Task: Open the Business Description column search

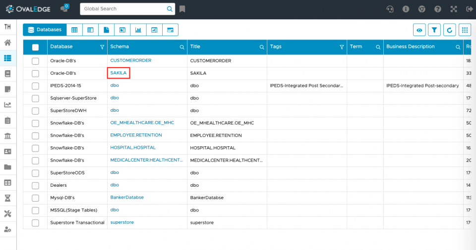Action: point(458,47)
